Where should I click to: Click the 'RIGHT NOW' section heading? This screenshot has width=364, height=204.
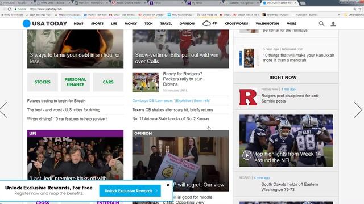pos(283,78)
